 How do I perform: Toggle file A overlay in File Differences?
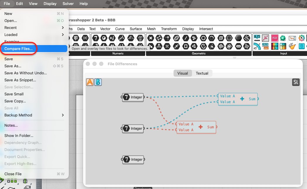(x=90, y=82)
